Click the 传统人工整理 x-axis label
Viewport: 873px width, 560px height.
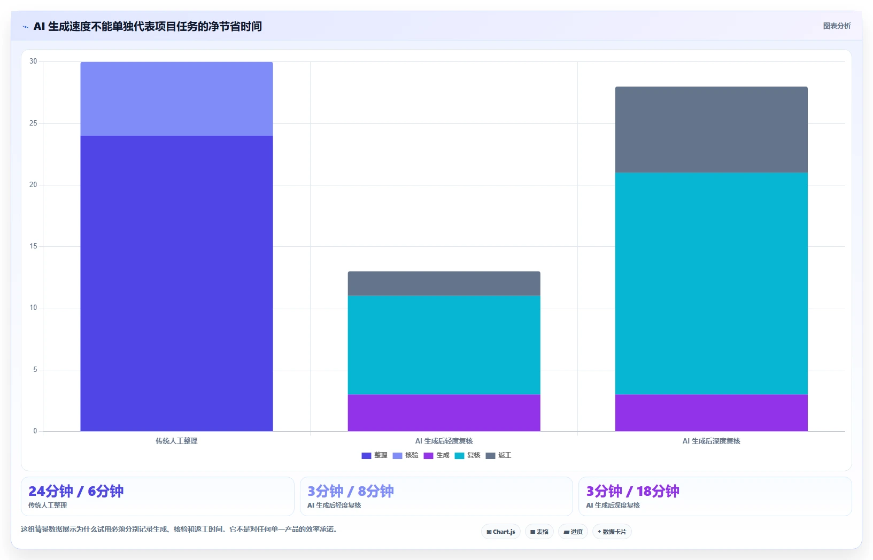click(x=176, y=441)
